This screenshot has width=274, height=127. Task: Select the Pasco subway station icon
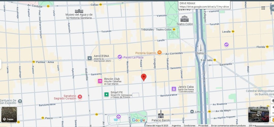(x=43, y=118)
